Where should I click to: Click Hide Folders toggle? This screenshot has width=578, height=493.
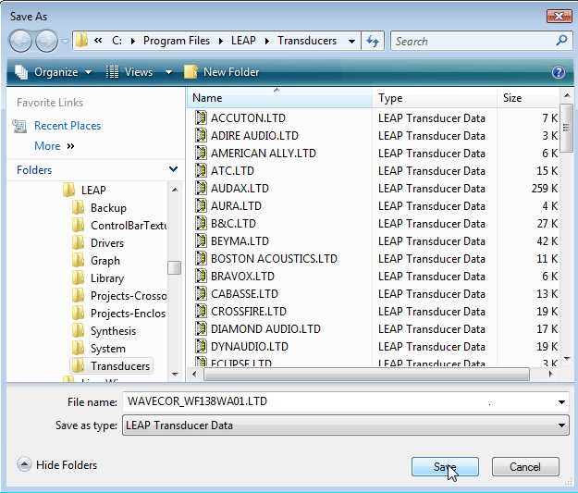[56, 465]
